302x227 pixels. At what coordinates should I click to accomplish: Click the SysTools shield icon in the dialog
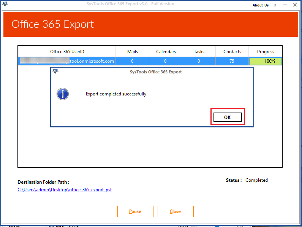pyautogui.click(x=55, y=71)
